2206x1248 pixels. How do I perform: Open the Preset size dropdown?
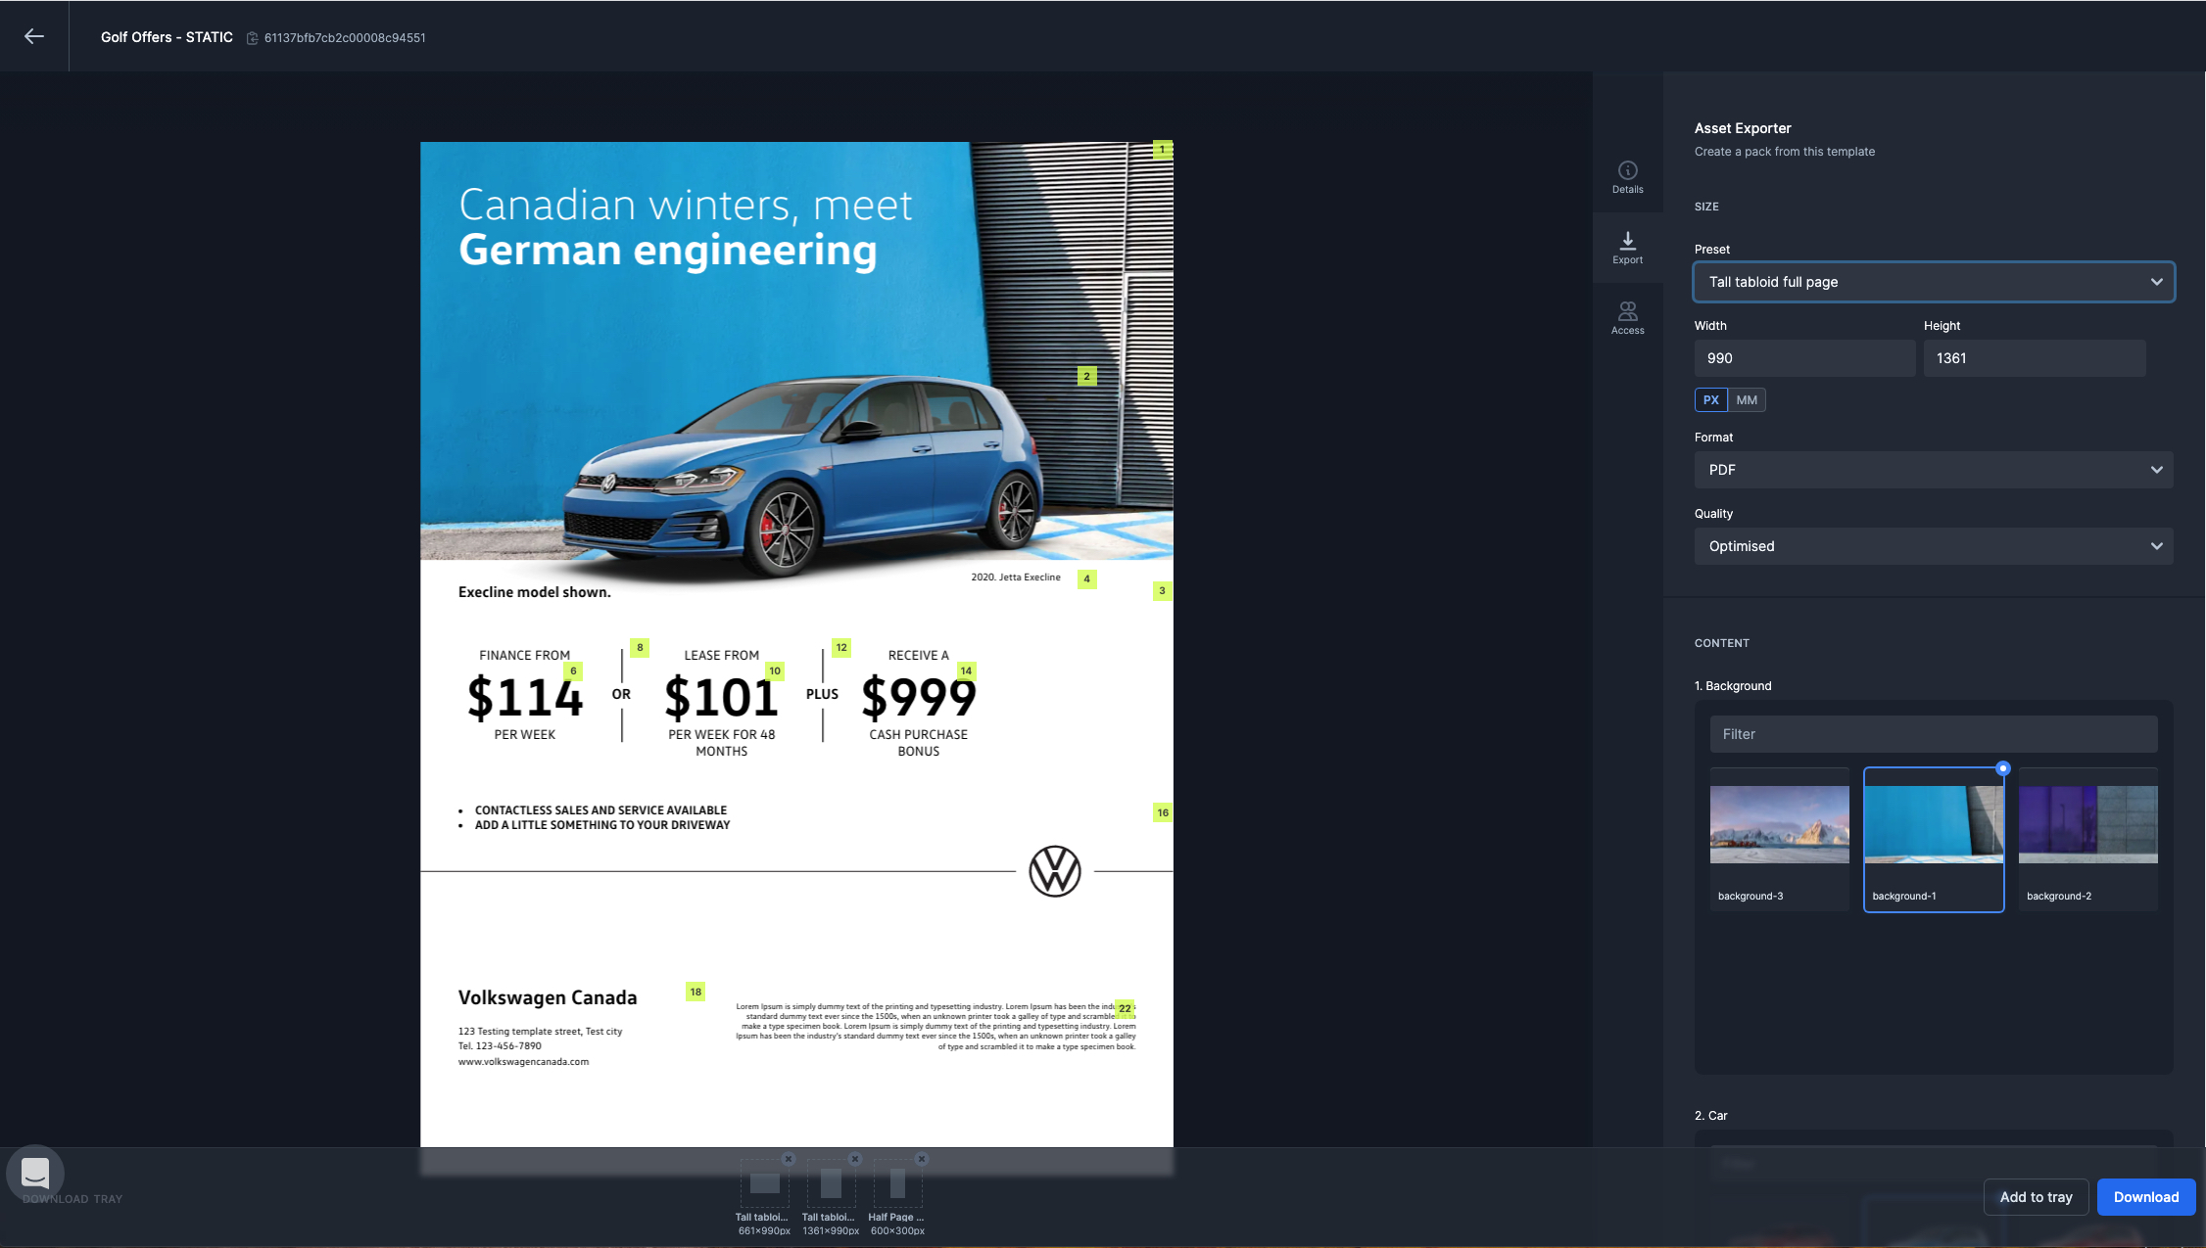(1933, 282)
